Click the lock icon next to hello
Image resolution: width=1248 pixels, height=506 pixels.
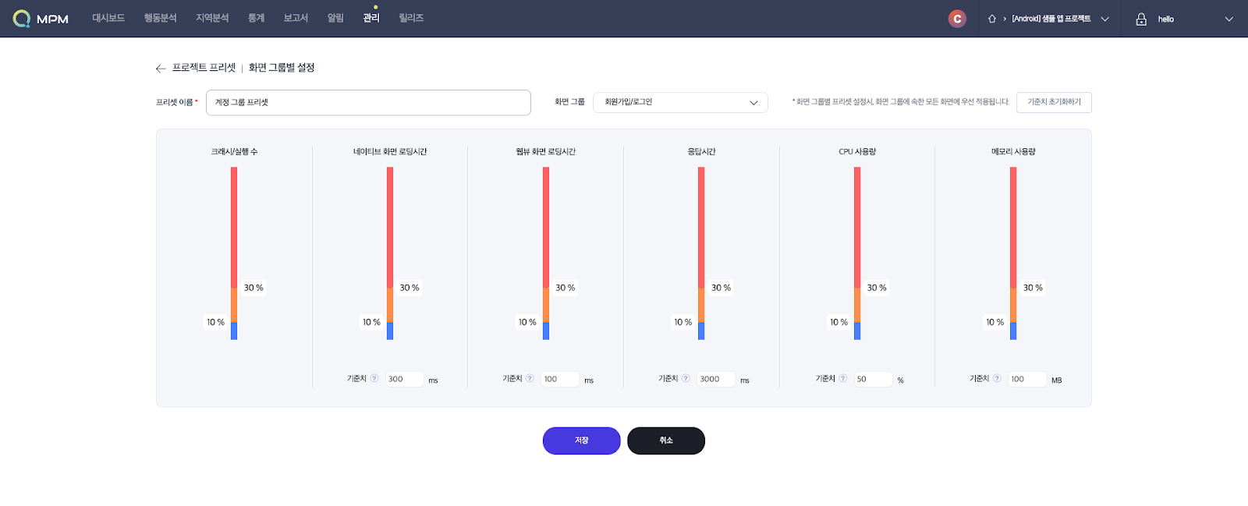coord(1141,19)
